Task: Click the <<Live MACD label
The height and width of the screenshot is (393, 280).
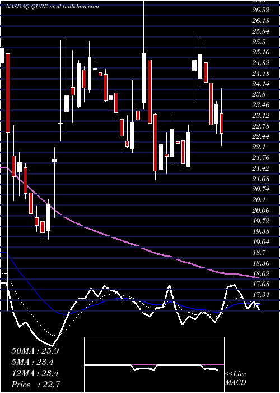Action: [236, 378]
